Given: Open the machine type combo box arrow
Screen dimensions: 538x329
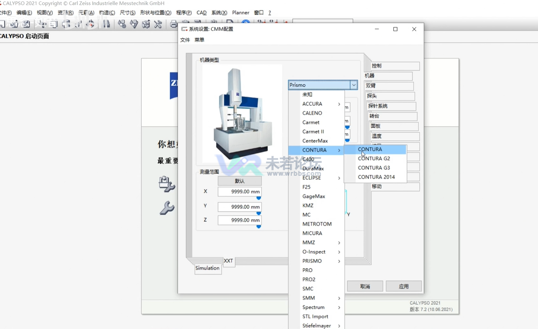Looking at the screenshot, I should [354, 85].
